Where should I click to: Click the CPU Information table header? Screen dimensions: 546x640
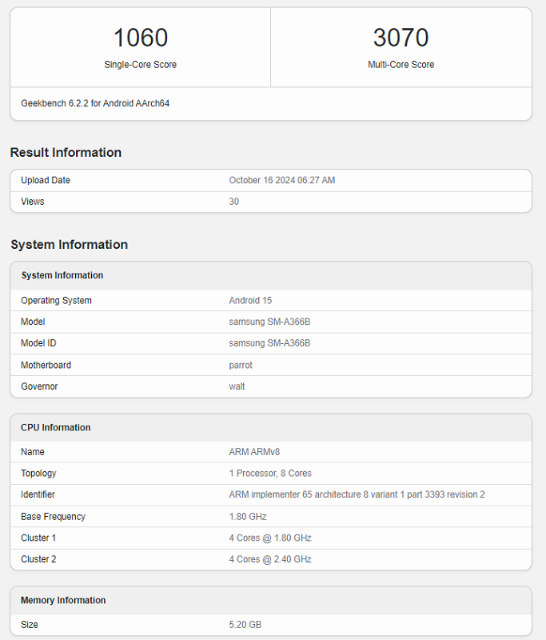(56, 428)
